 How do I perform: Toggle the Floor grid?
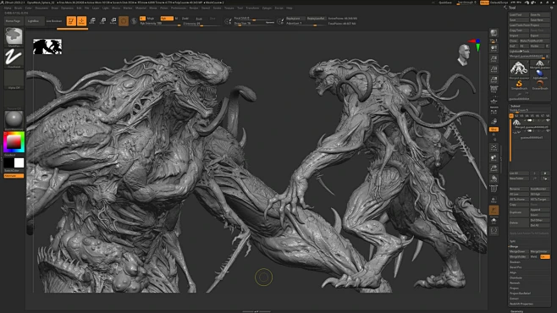pyautogui.click(x=494, y=101)
